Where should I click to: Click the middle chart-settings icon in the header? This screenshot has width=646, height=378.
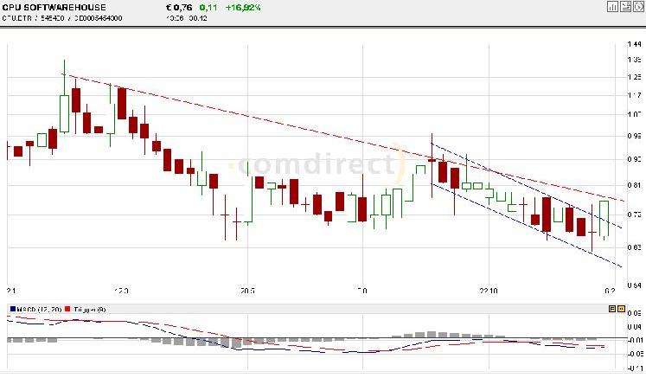coord(626,6)
